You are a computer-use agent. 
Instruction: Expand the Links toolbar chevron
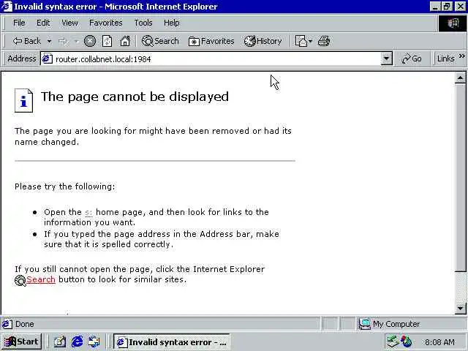462,56
